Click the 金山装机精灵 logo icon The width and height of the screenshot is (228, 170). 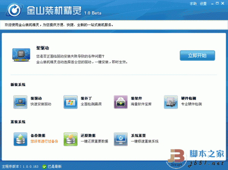[14, 10]
